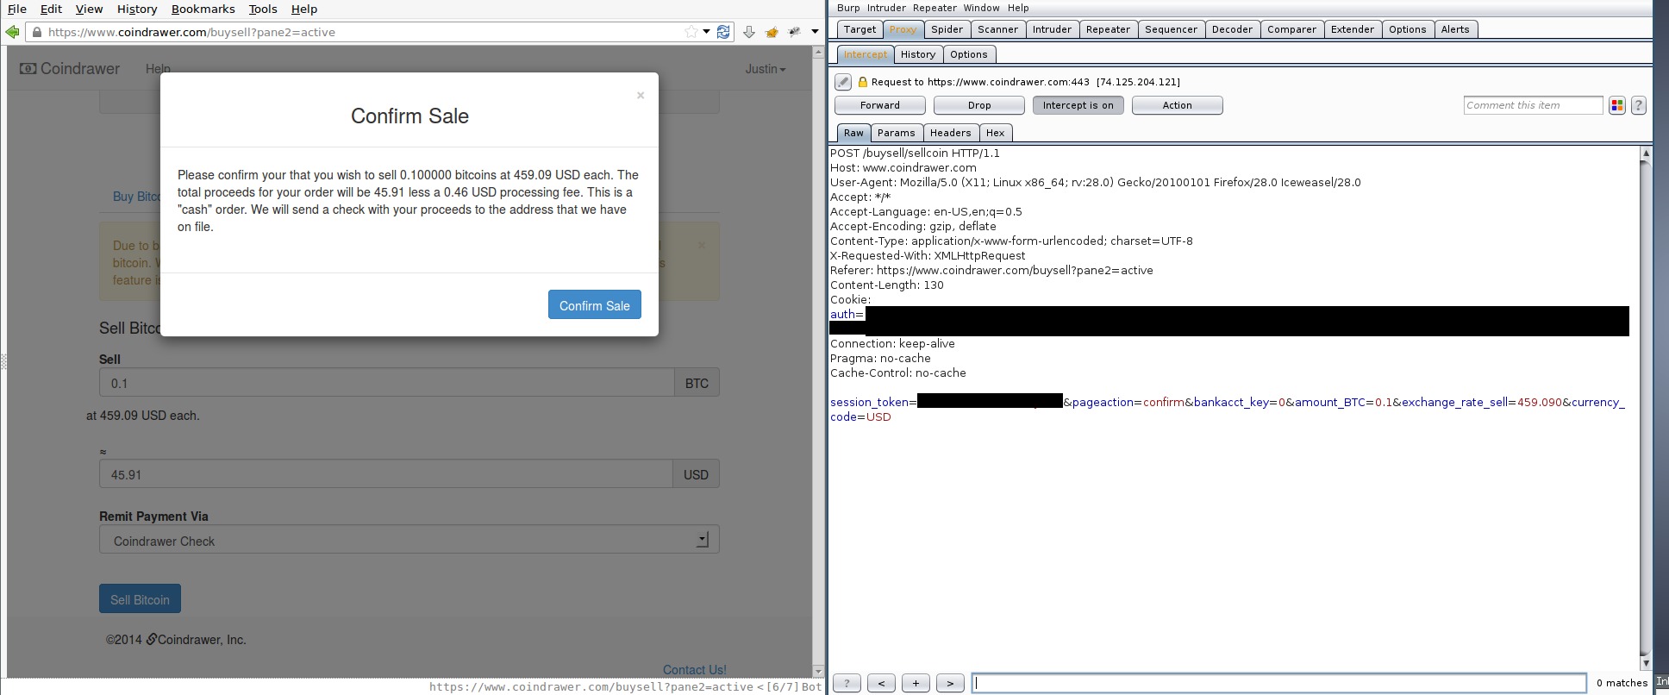1669x695 pixels.
Task: Switch to the Burp Target tab
Action: 860,29
